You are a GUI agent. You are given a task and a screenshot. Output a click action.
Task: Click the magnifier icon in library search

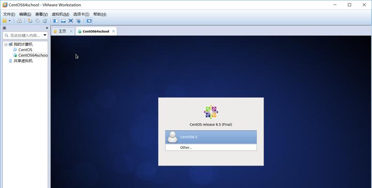coord(7,35)
